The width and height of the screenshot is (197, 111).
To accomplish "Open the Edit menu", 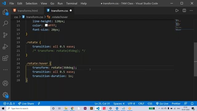I will click(20, 3).
